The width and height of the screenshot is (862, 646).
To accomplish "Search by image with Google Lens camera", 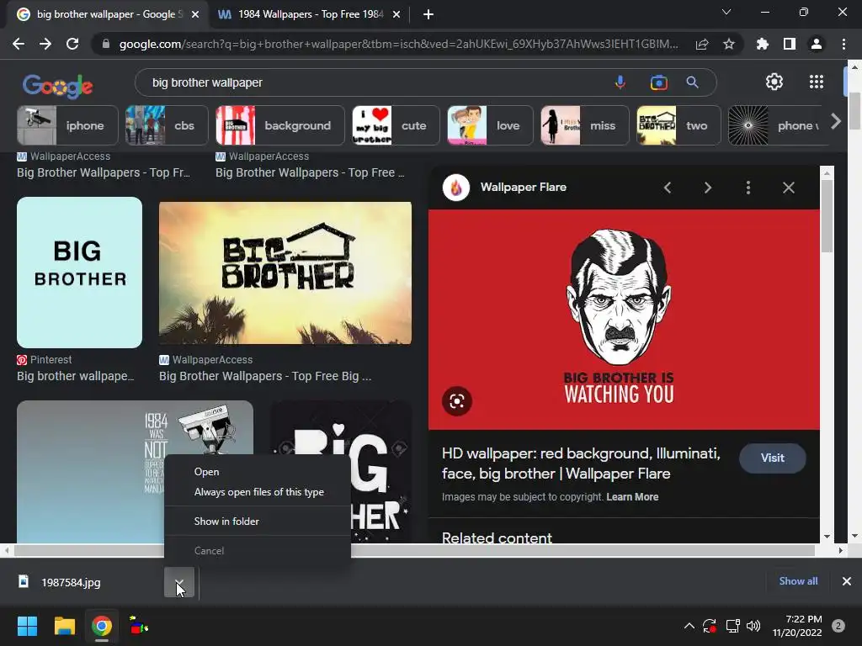I will tap(658, 82).
